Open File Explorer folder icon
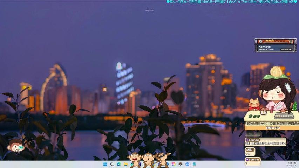The width and height of the screenshot is (299, 168). (125, 164)
